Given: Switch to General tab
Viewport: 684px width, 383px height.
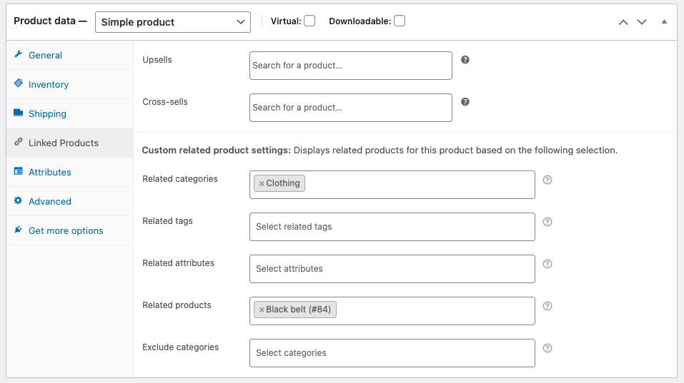Looking at the screenshot, I should 70,55.
